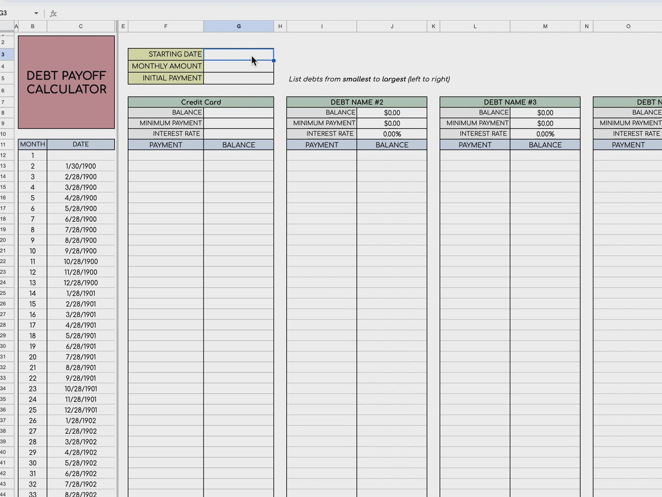Click the italic instruction text about listing debts
This screenshot has height=497, width=662.
(x=369, y=79)
